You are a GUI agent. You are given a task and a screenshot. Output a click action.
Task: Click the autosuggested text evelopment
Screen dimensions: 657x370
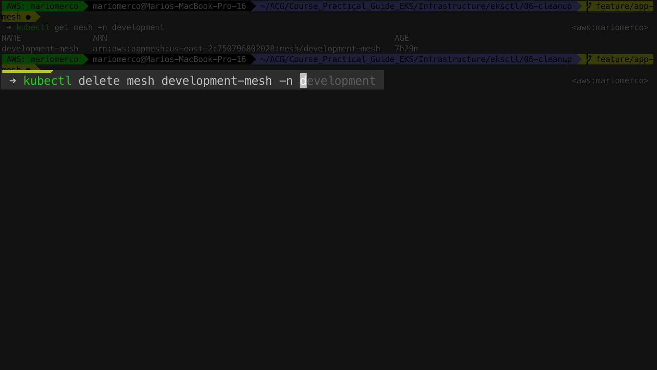click(x=341, y=81)
